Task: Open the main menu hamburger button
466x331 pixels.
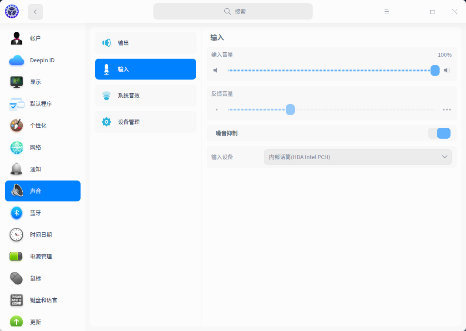Action: click(387, 12)
